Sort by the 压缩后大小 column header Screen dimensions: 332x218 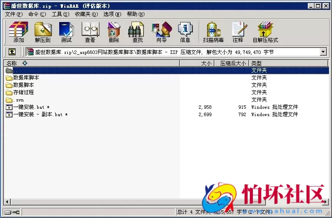point(232,63)
